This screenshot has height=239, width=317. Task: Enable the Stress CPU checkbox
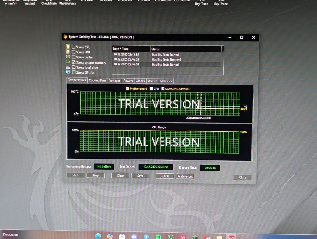74,47
